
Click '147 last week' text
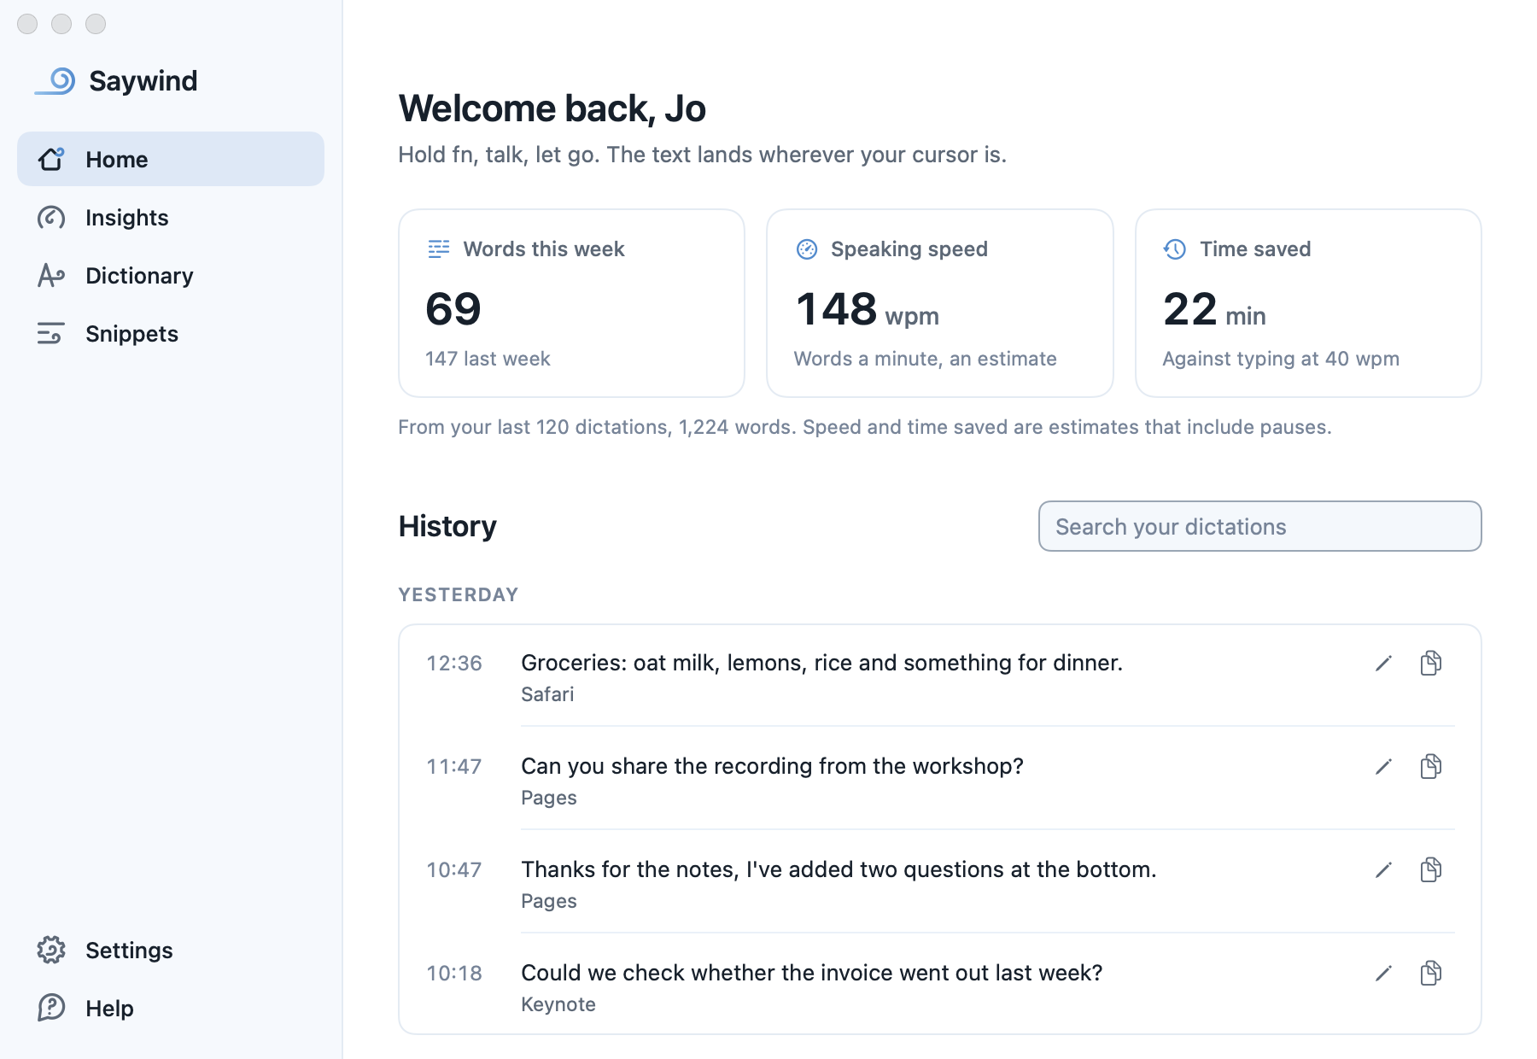(x=488, y=359)
